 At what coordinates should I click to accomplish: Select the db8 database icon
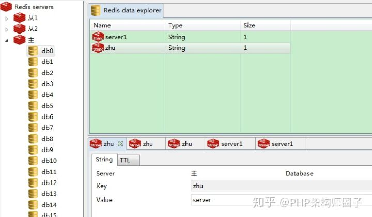[x=33, y=139]
